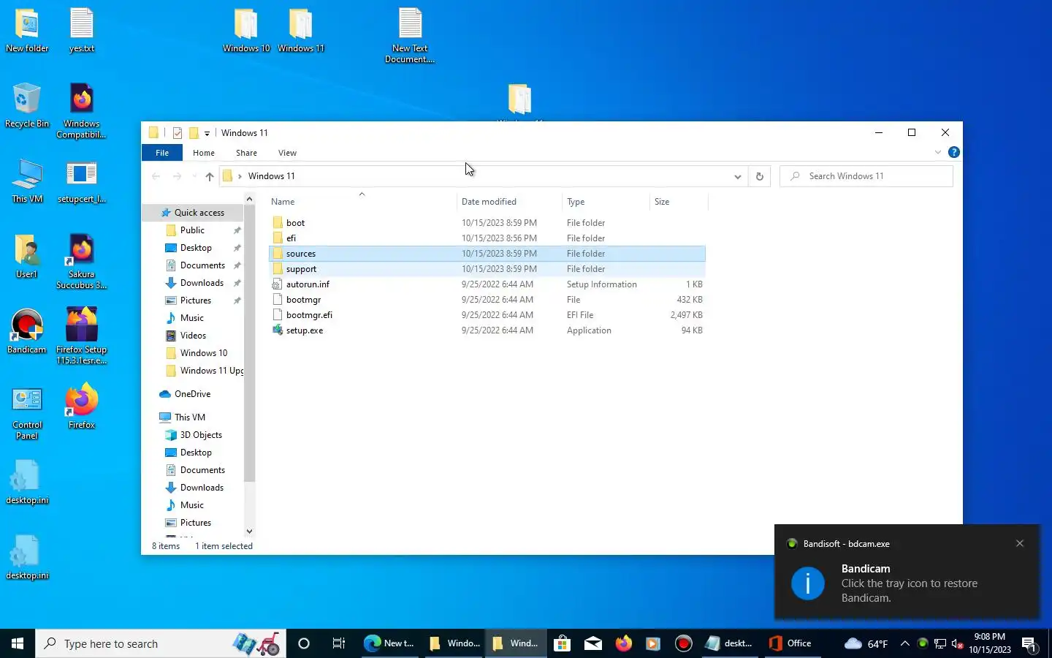Select the efi folder row
Viewport: 1052px width, 658px height.
coord(487,238)
